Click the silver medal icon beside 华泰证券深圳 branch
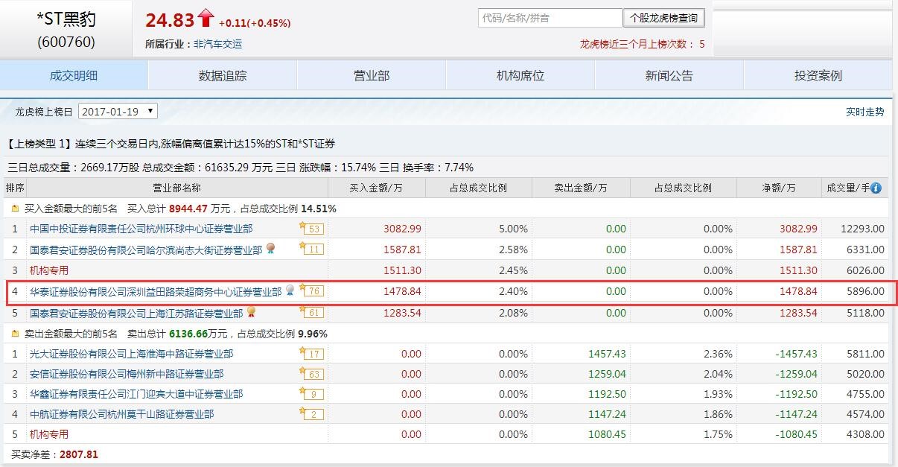 click(291, 290)
